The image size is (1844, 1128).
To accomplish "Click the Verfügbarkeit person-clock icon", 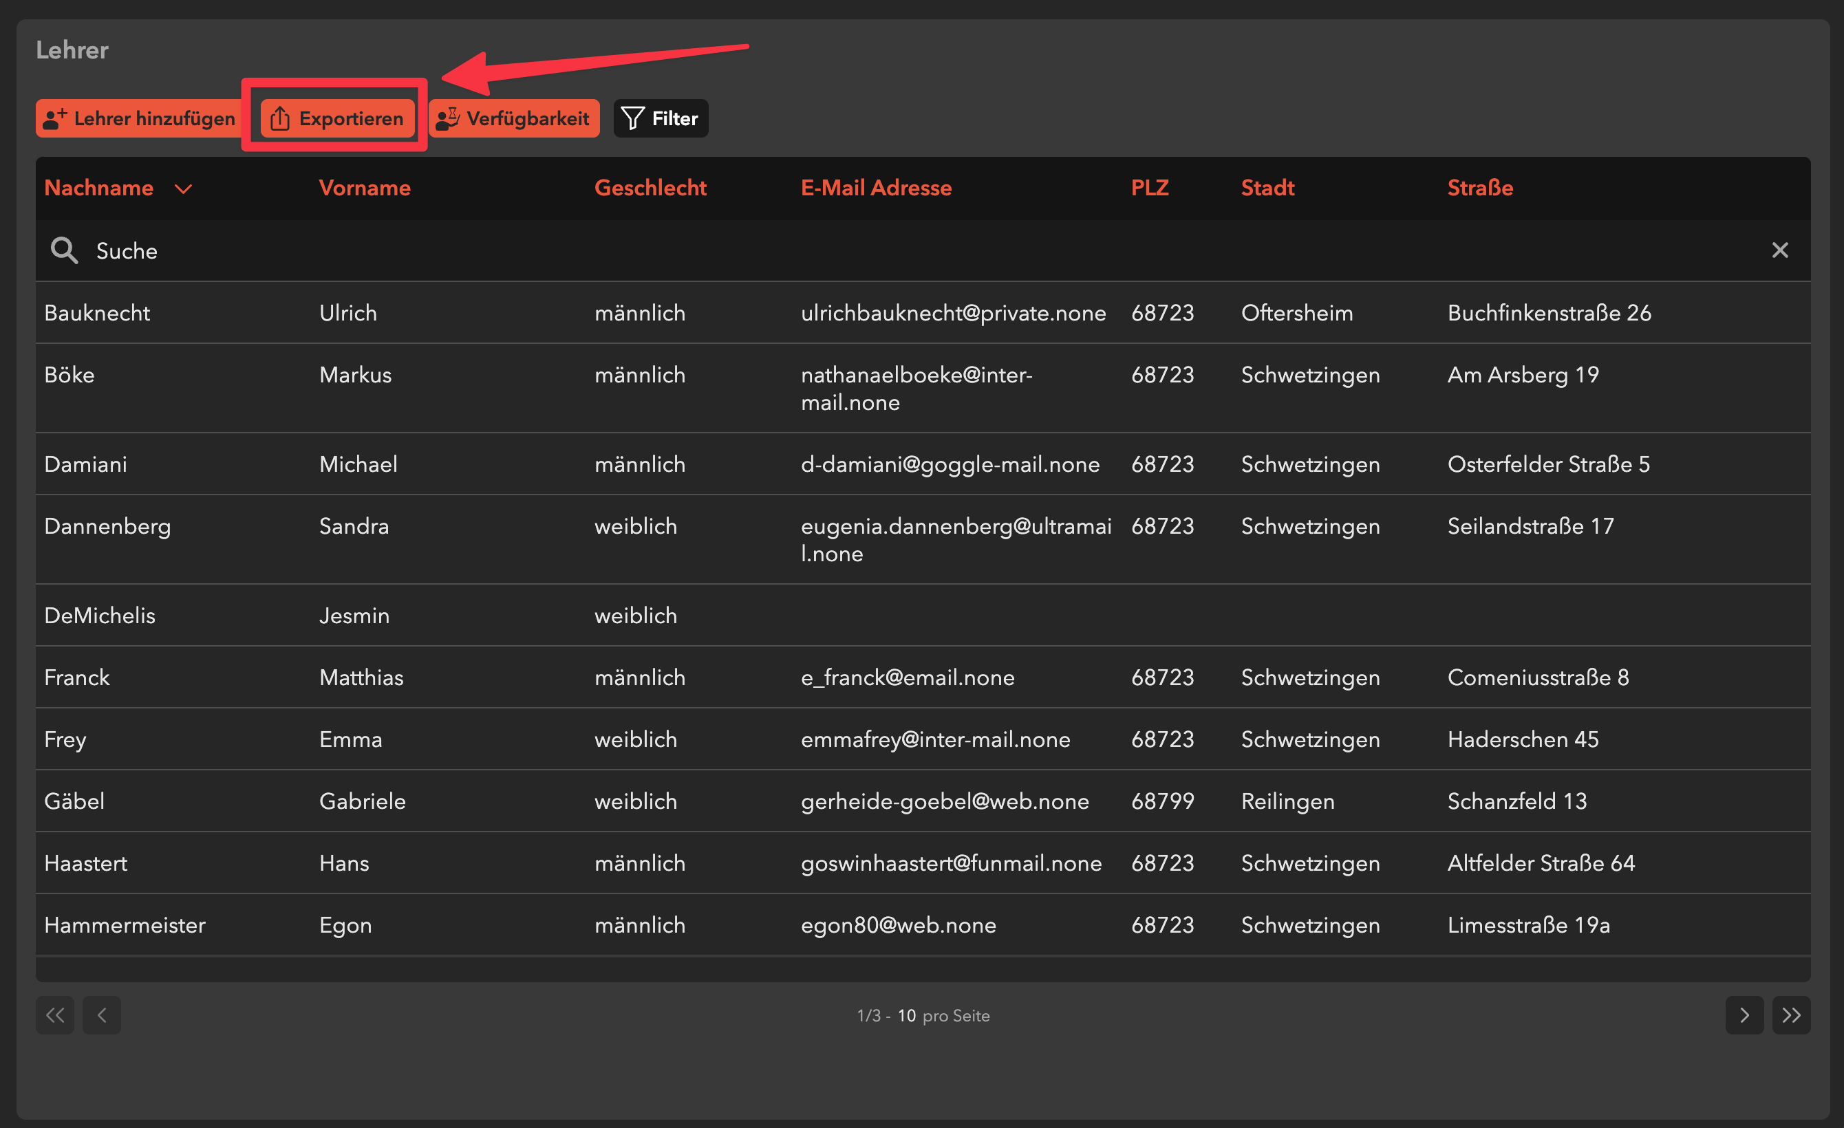I will click(x=447, y=118).
